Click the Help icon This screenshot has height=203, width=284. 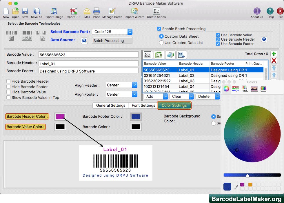coord(270,11)
